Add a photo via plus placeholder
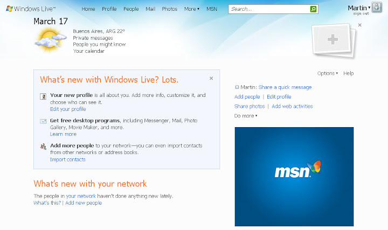 pos(332,39)
